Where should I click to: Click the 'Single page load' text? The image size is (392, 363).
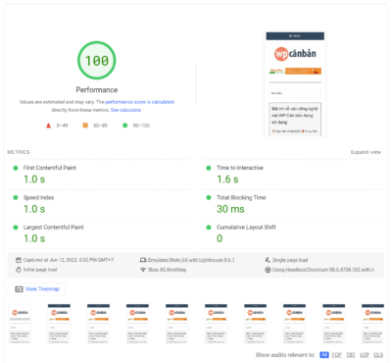tap(290, 260)
